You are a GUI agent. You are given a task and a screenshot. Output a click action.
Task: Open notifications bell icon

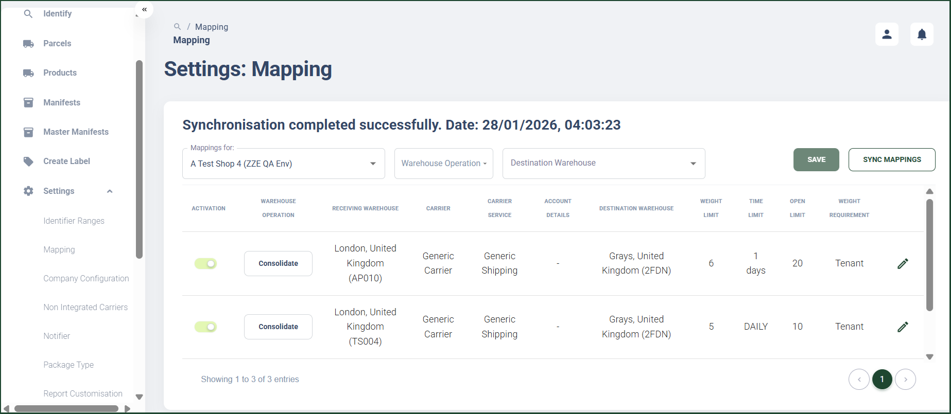point(922,34)
